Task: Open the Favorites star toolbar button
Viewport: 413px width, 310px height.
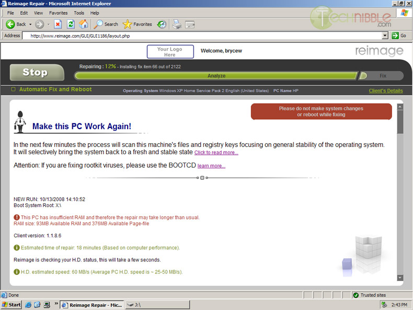Action: pyautogui.click(x=137, y=24)
